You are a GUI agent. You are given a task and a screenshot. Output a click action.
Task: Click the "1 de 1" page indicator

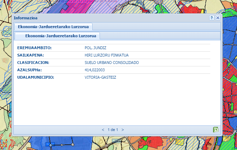[x=113, y=130]
